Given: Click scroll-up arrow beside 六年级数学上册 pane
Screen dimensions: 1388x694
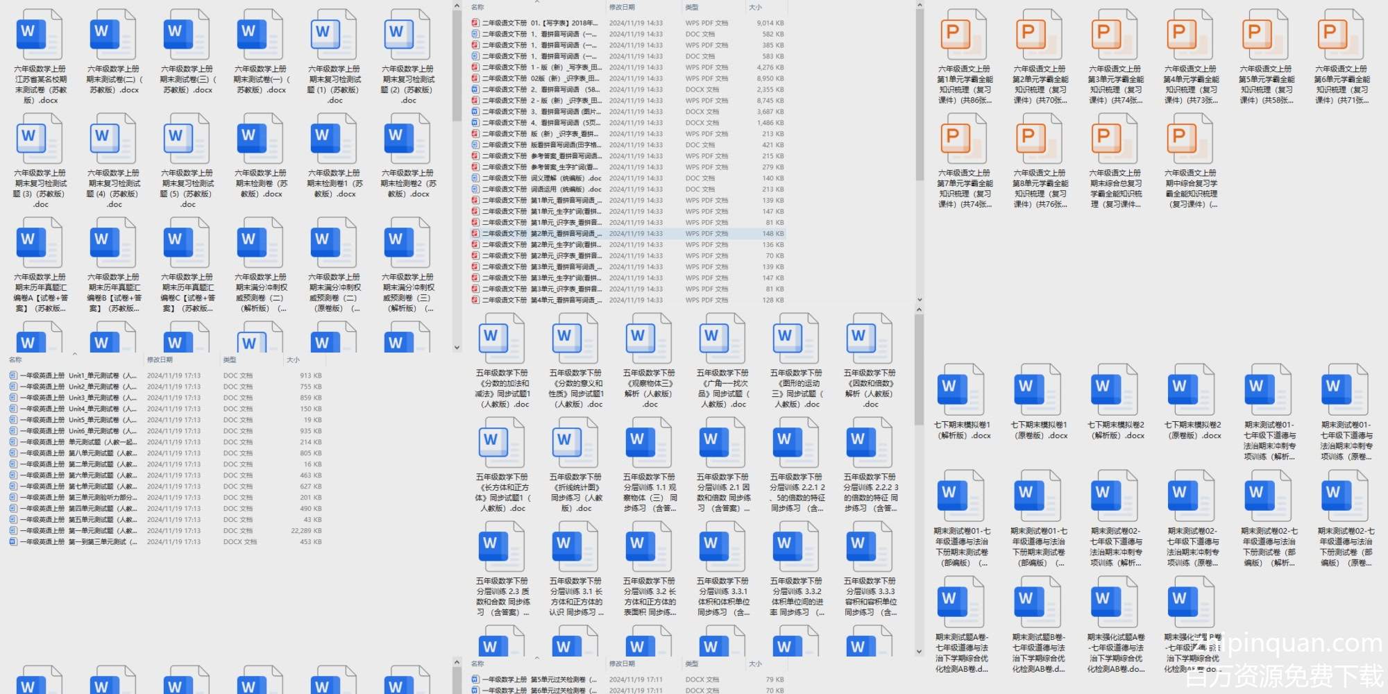Looking at the screenshot, I should tap(457, 6).
